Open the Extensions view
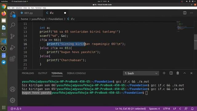The height and width of the screenshot is (111, 197). [12, 59]
